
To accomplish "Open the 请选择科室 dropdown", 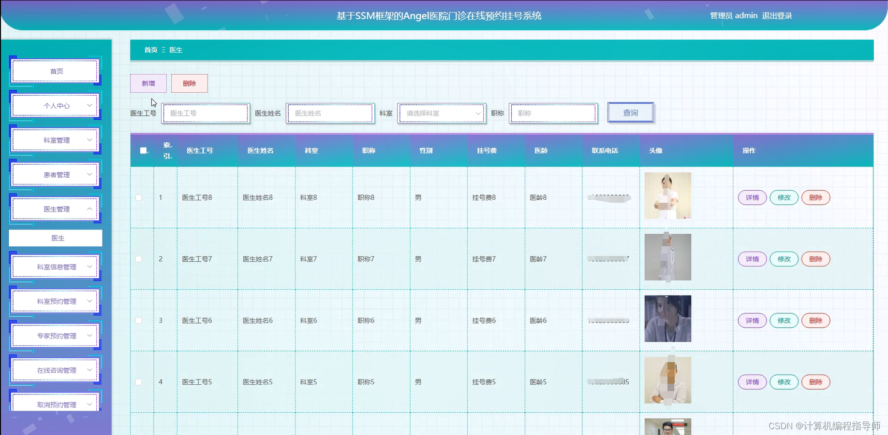I will (x=442, y=113).
